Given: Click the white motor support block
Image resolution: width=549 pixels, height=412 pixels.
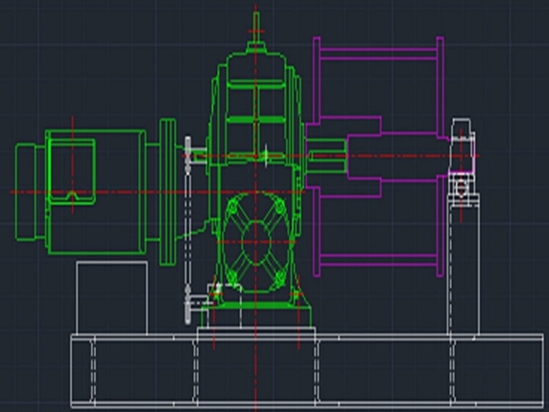Looking at the screenshot, I should (111, 297).
